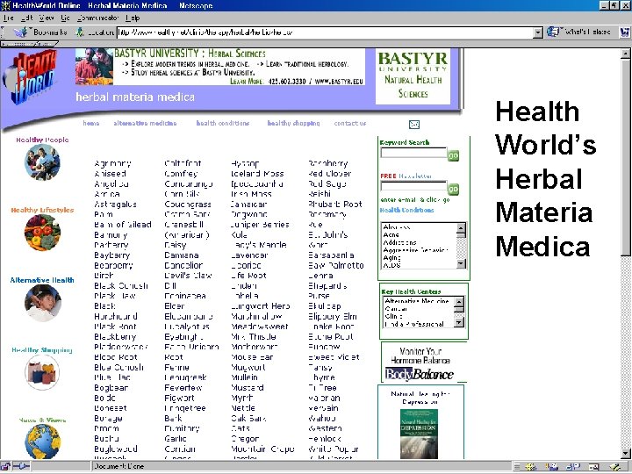Open the contact us navigation link
This screenshot has height=474, width=632.
click(x=350, y=124)
